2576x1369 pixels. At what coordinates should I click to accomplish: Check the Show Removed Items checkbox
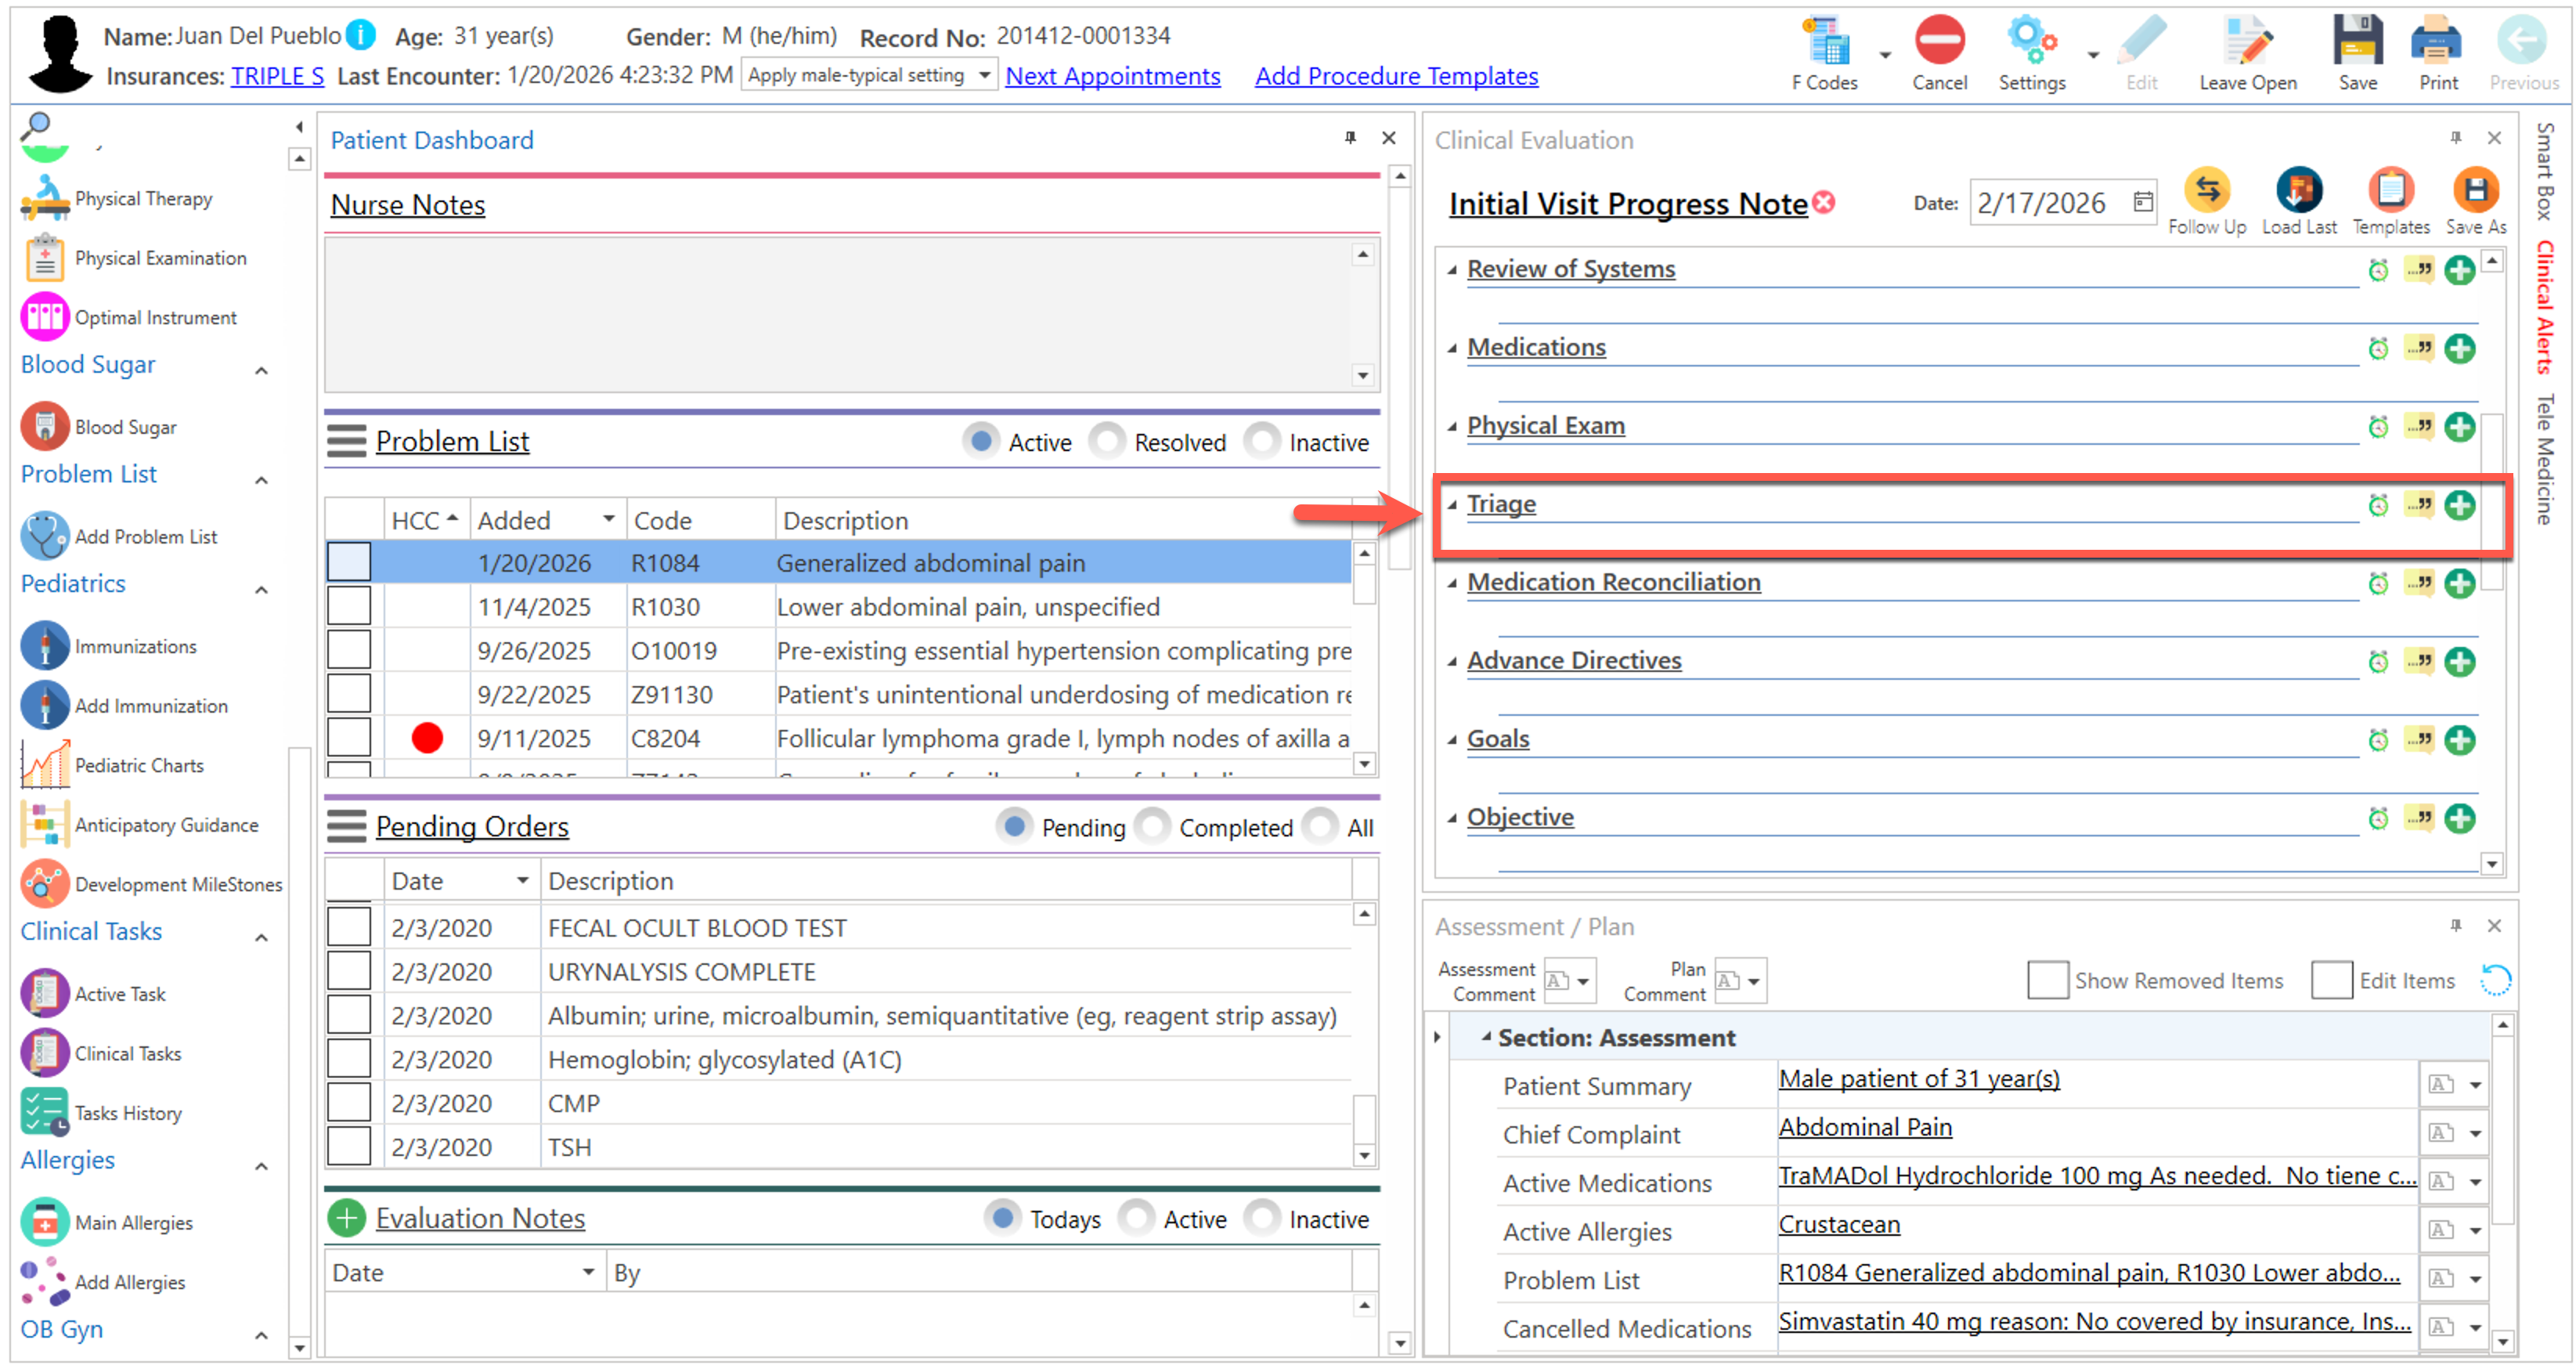click(2047, 980)
